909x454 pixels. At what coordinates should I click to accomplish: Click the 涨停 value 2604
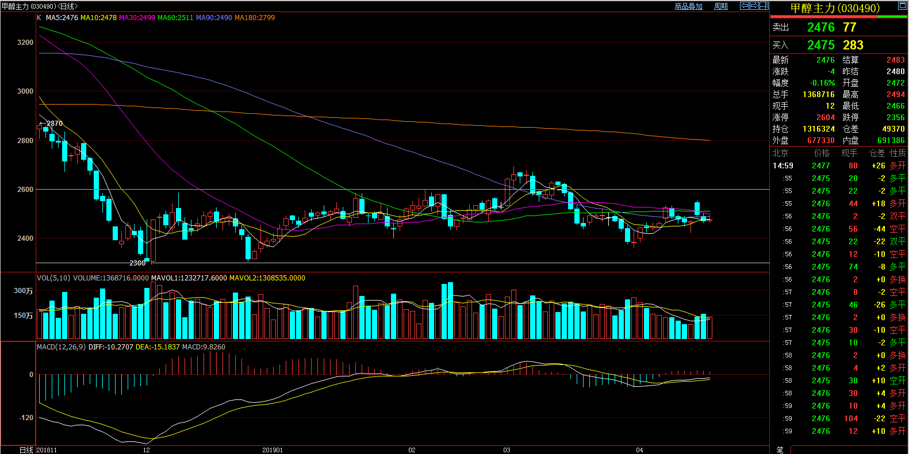pos(826,117)
